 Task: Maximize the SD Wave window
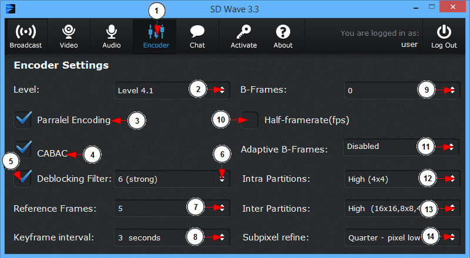432,7
